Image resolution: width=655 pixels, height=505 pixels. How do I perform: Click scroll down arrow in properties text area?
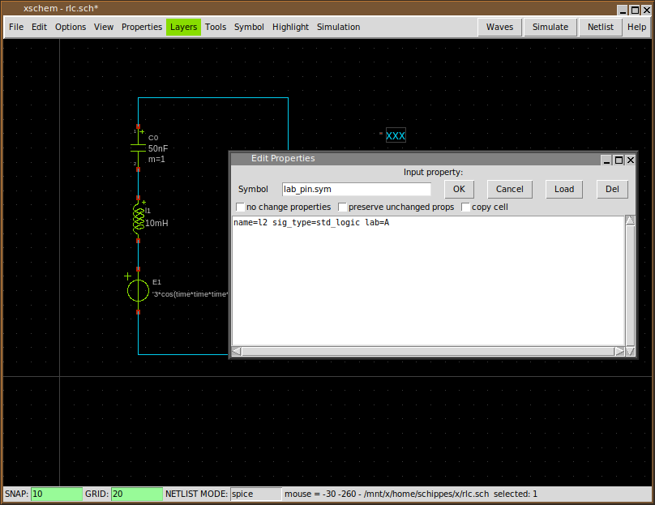coord(630,340)
